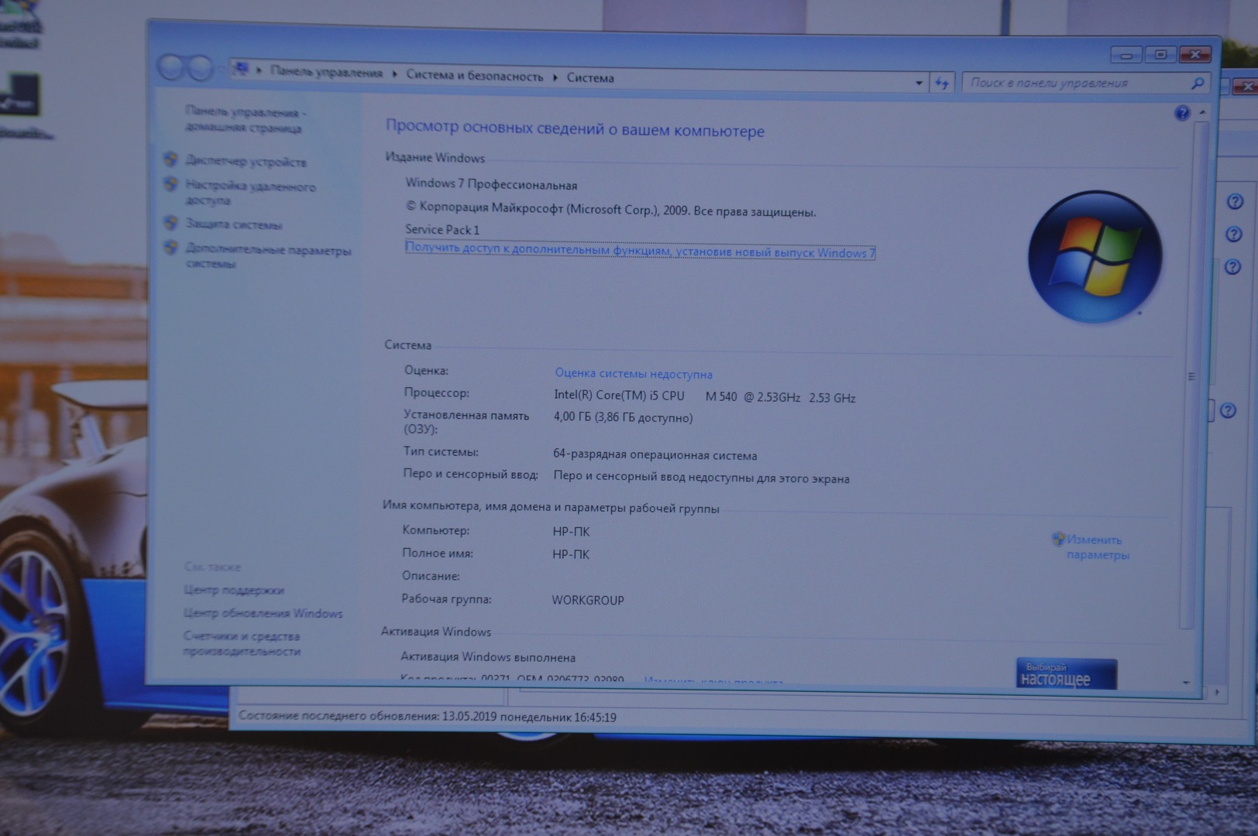Click the magnifier icon in search box
This screenshot has height=836, width=1258.
(1198, 84)
